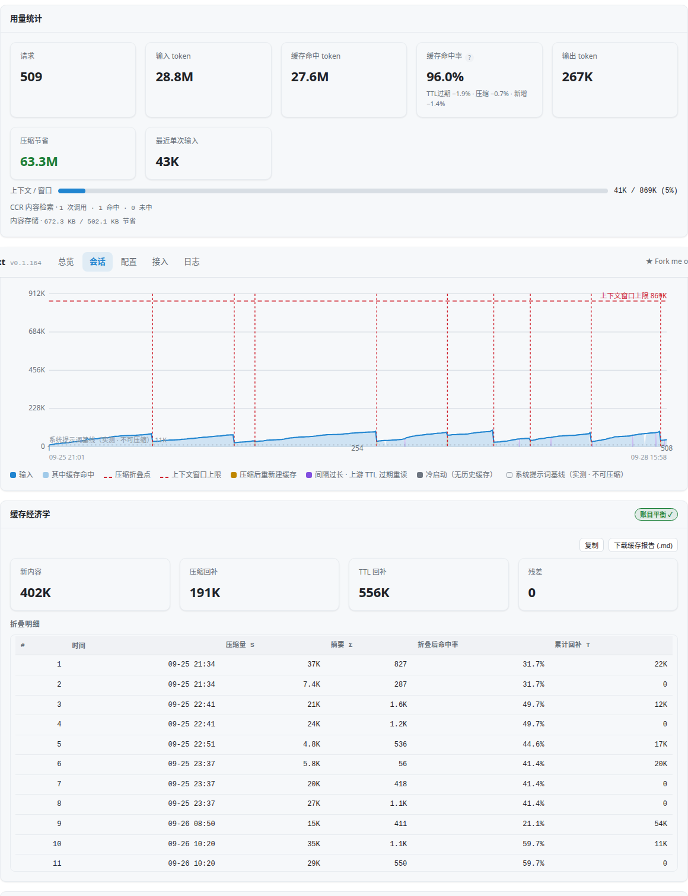Click the # column header

pos(23,645)
